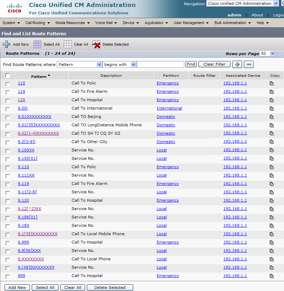Copy the 9.186[01] service pattern
The image size is (284, 291).
click(x=271, y=217)
